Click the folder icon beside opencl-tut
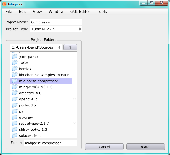The image size is (170, 155). (x=15, y=99)
